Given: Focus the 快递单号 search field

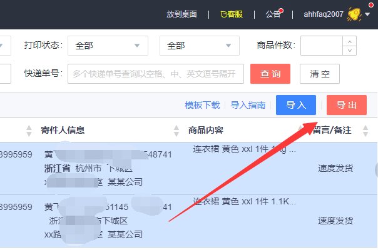Looking at the screenshot, I should pos(156,74).
